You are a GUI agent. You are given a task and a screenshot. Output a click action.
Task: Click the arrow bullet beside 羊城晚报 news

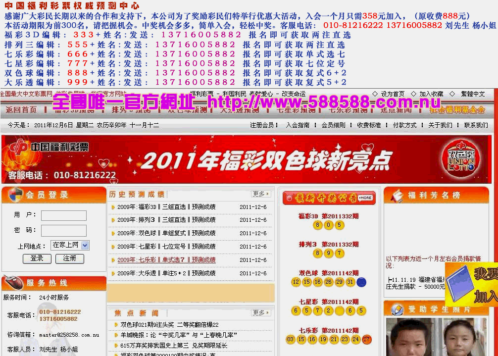click(116, 335)
